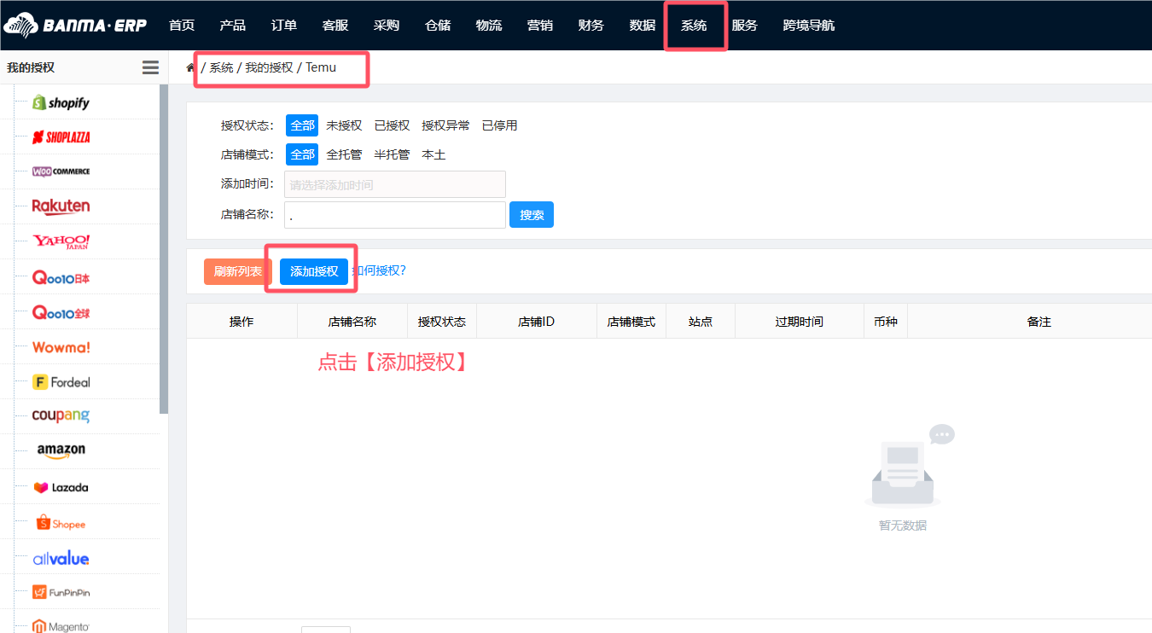Screen dimensions: 1152x633
Task: Set store mode filter to 本土
Action: 433,154
